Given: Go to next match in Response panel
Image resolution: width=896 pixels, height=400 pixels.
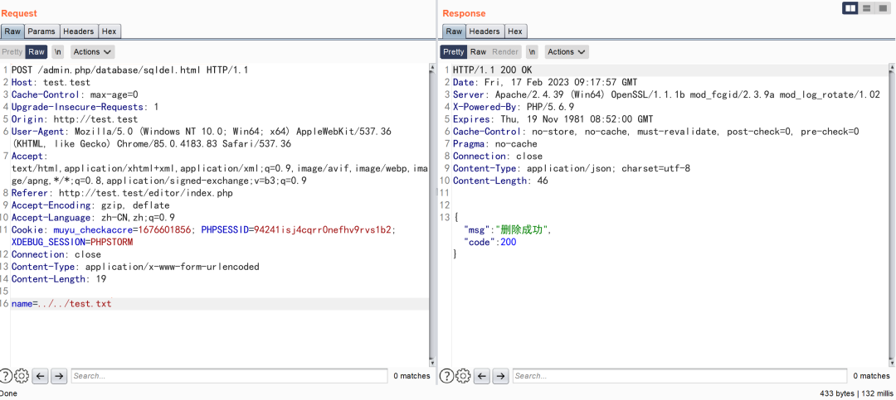Looking at the screenshot, I should pos(500,375).
